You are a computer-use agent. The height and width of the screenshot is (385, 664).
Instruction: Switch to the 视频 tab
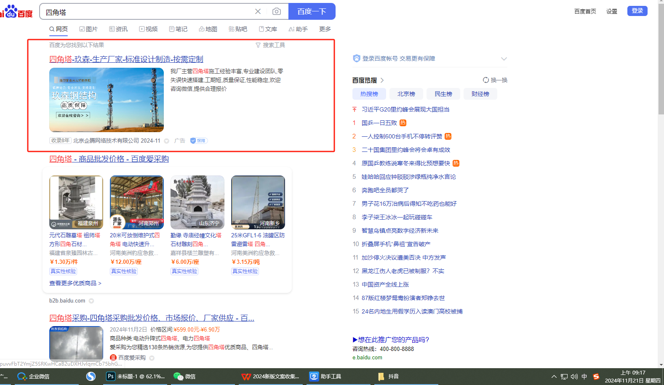point(148,29)
